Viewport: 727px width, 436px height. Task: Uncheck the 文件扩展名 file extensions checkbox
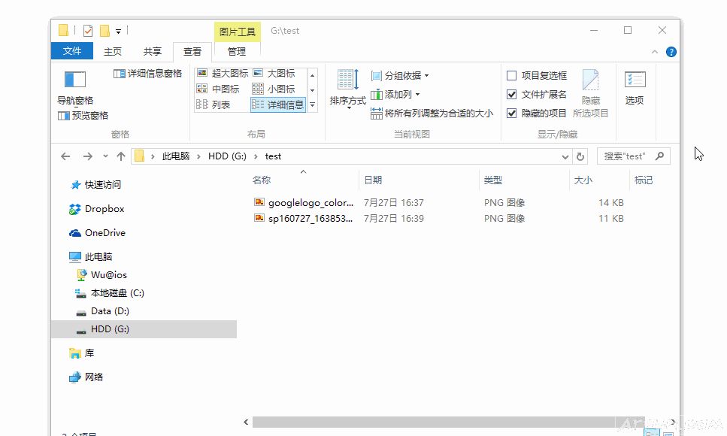click(x=512, y=95)
